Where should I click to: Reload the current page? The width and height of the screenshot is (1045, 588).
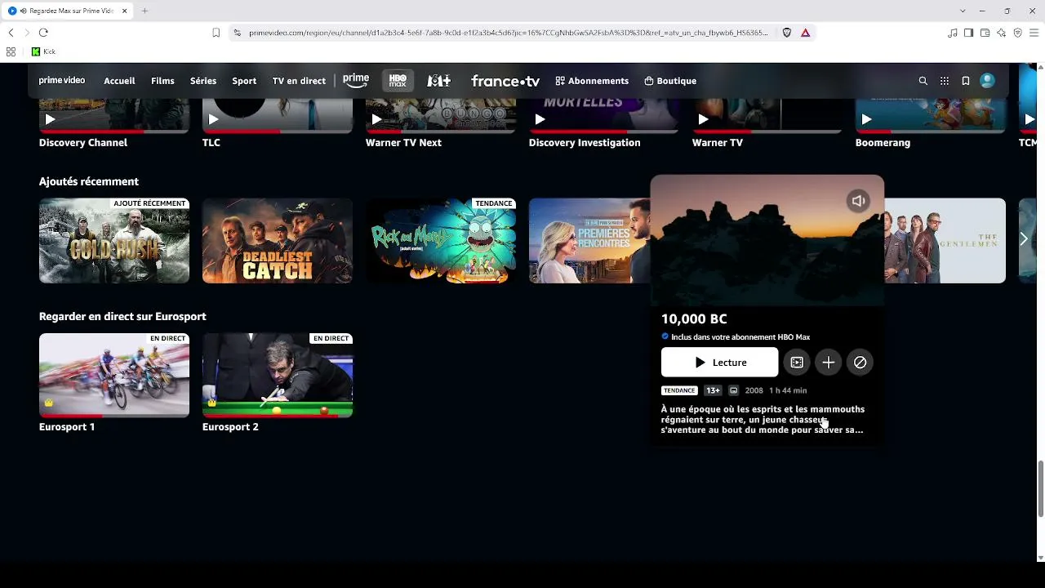point(43,33)
